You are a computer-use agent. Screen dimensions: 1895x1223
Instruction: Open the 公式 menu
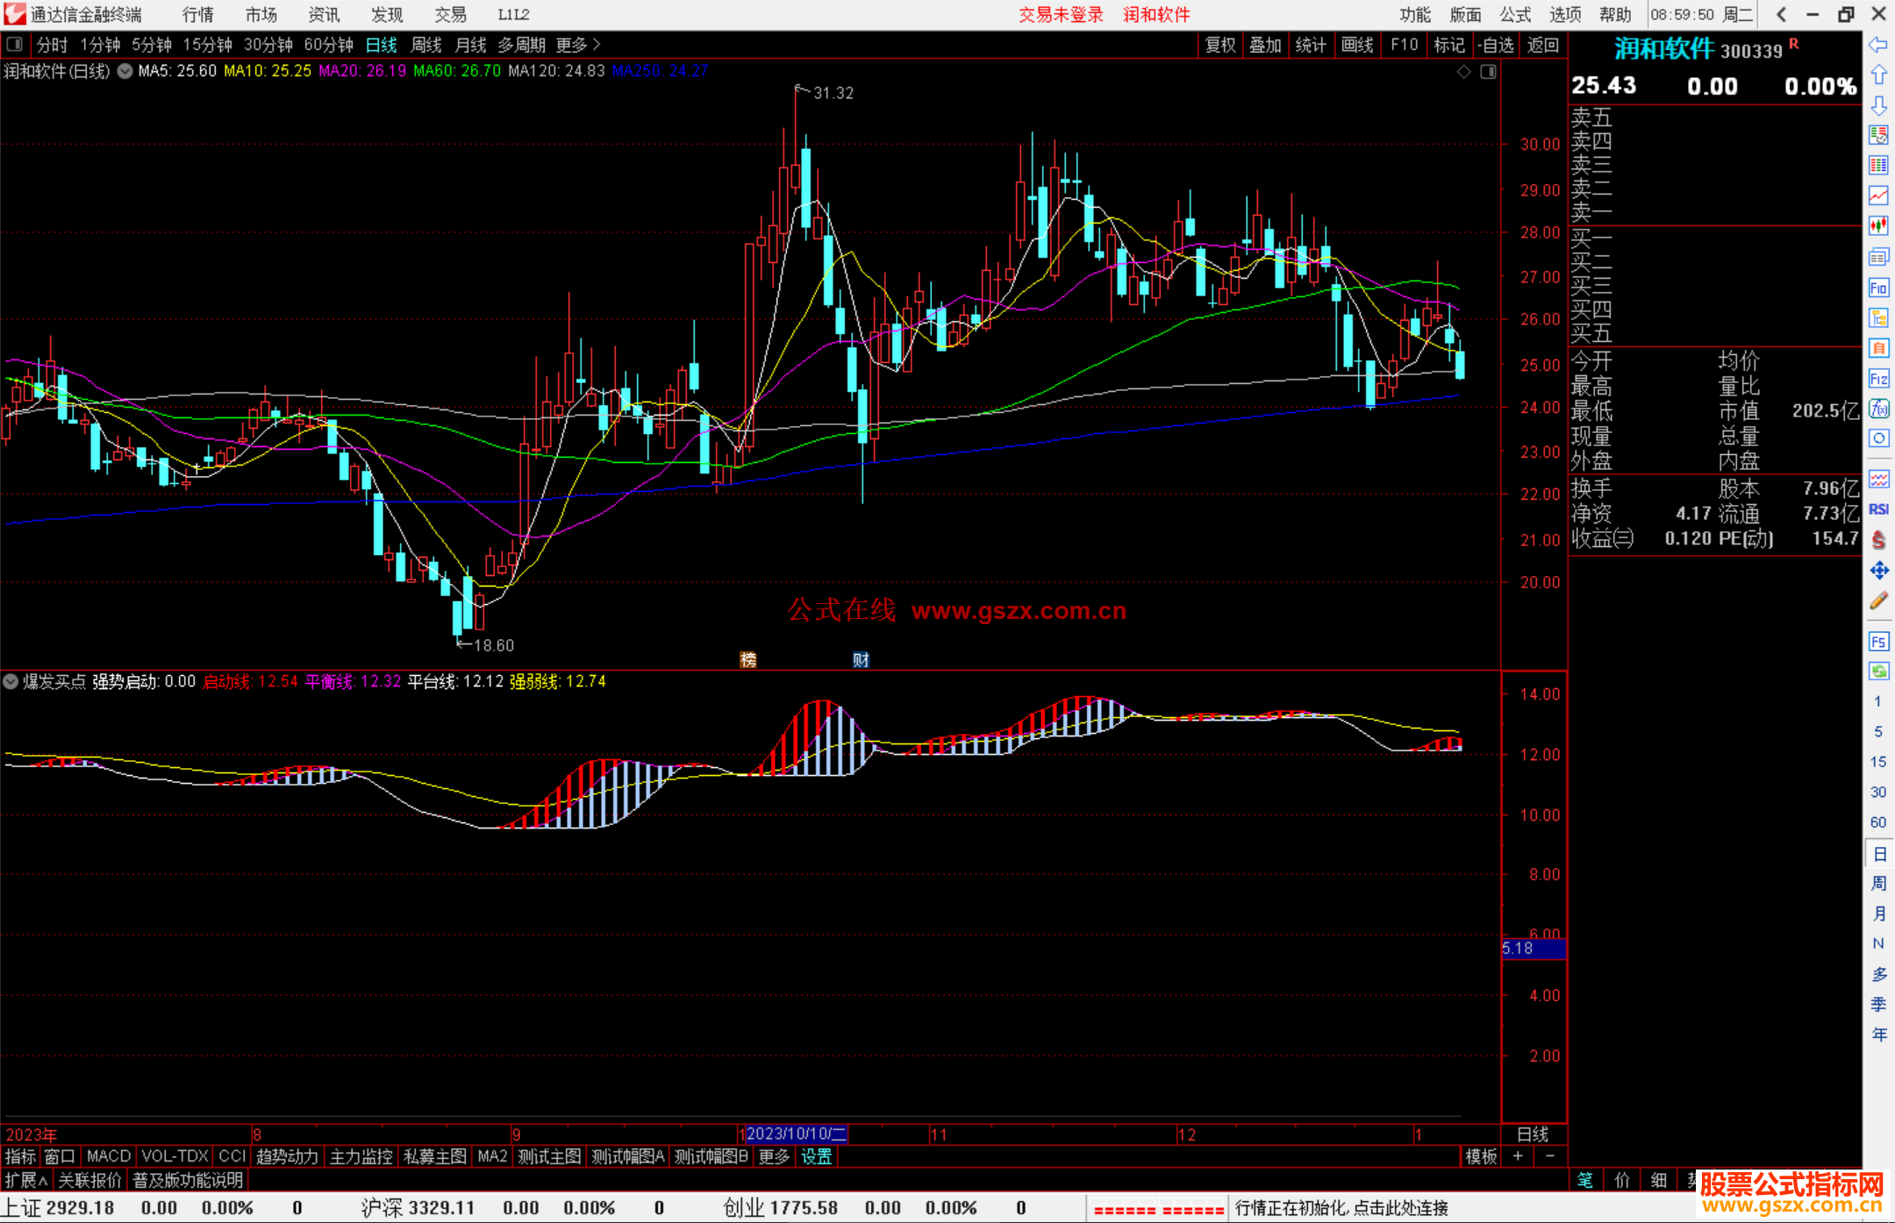click(1515, 15)
